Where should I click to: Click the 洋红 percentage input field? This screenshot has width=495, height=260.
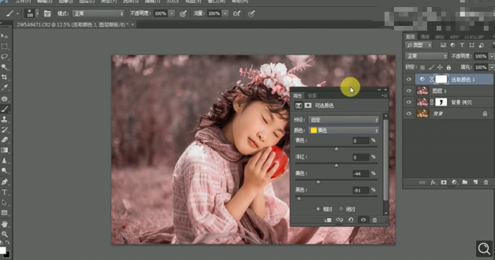361,157
